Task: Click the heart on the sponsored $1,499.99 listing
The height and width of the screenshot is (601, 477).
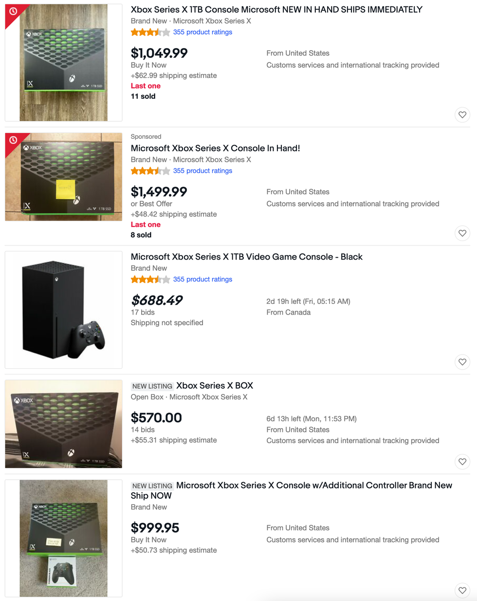Action: [462, 233]
